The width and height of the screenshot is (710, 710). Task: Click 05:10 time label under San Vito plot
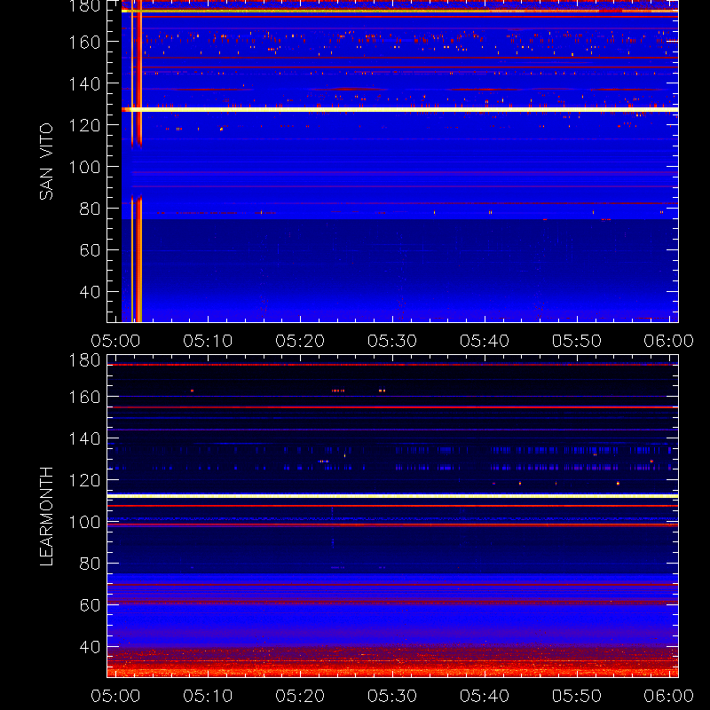[208, 341]
